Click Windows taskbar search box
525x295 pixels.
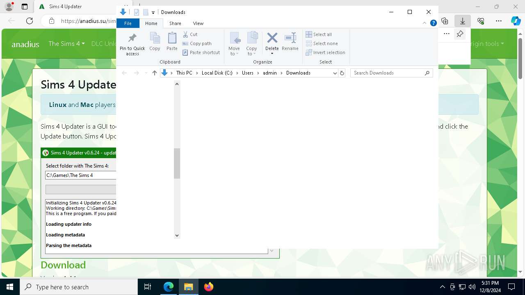79,287
